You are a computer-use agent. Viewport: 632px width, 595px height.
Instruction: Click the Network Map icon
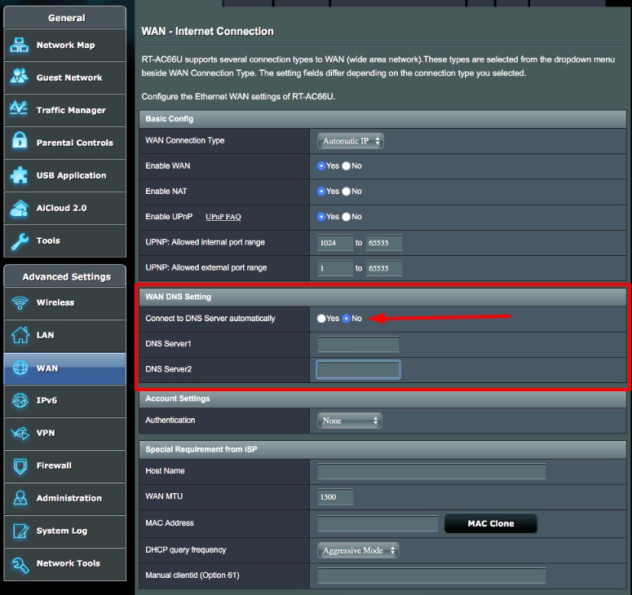[x=20, y=46]
